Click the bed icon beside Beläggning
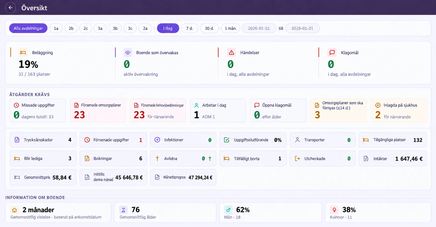This screenshot has height=227, width=436. pos(23,52)
